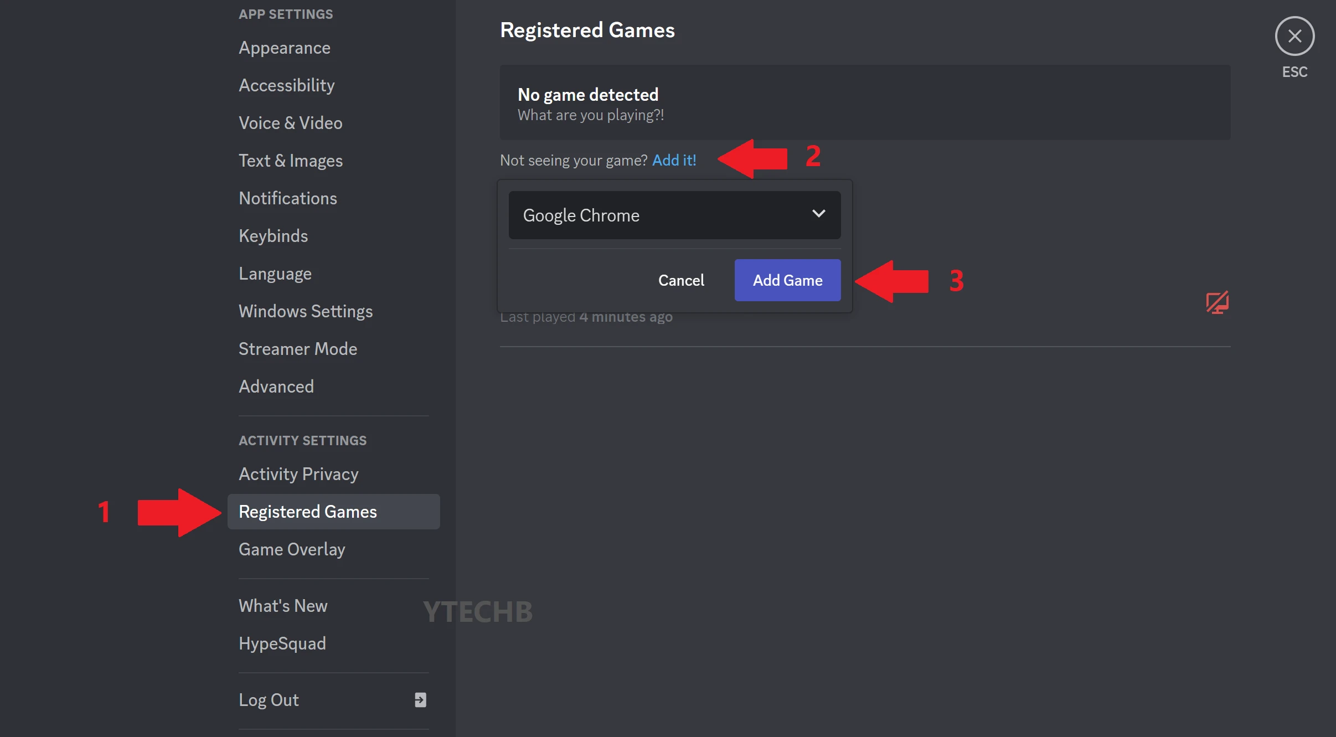Open What's New page
The height and width of the screenshot is (737, 1336).
click(x=282, y=606)
